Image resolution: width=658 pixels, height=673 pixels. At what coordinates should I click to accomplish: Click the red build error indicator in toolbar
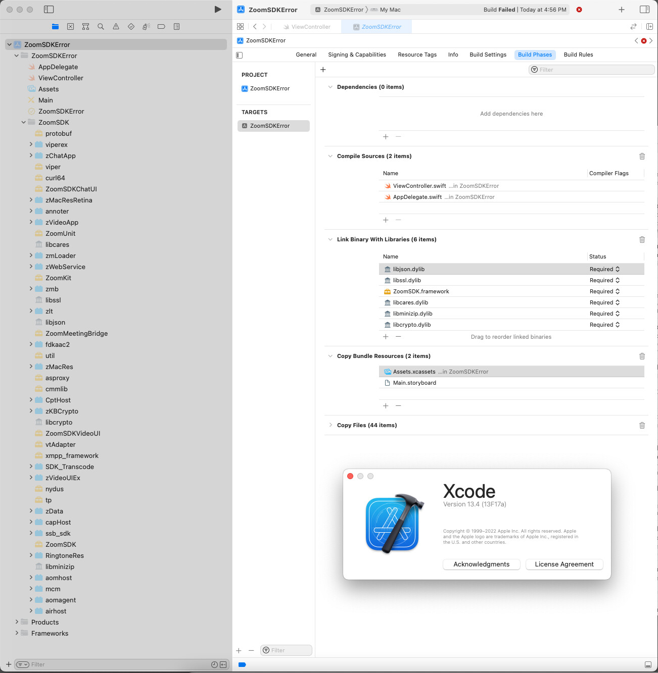(x=579, y=10)
